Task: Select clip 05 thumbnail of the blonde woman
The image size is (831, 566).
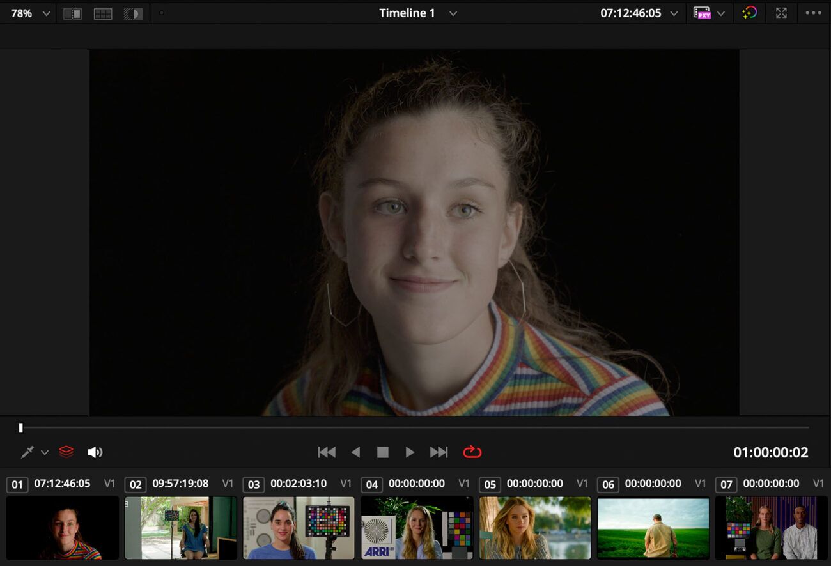Action: tap(534, 527)
